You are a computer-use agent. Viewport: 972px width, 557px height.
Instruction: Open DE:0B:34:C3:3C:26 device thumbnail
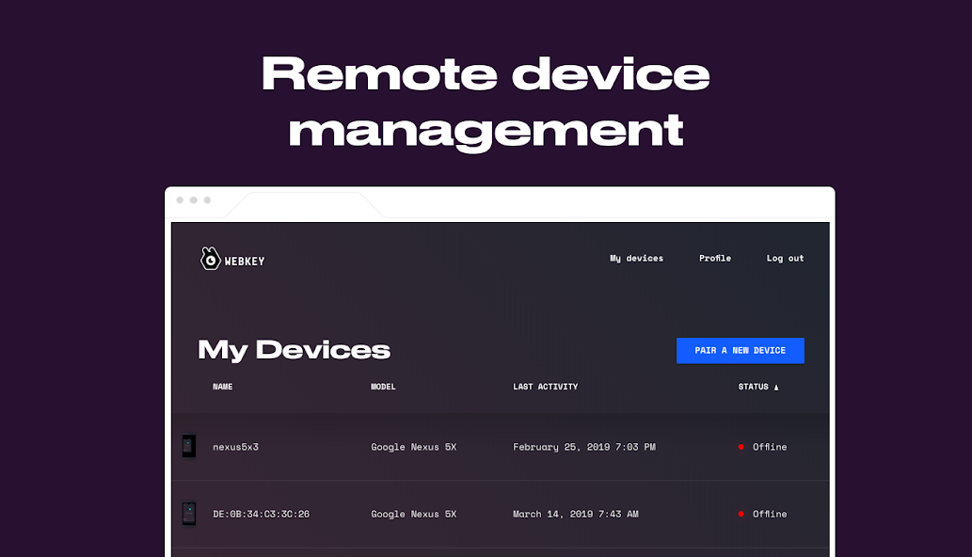point(189,514)
